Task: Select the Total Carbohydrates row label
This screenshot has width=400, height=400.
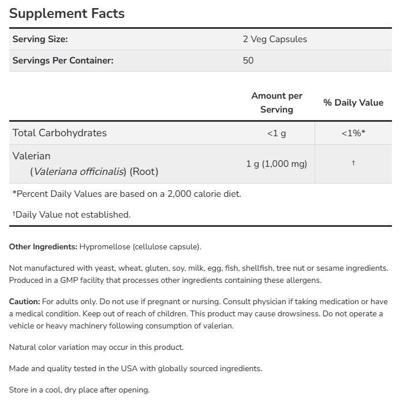Action: click(x=60, y=133)
